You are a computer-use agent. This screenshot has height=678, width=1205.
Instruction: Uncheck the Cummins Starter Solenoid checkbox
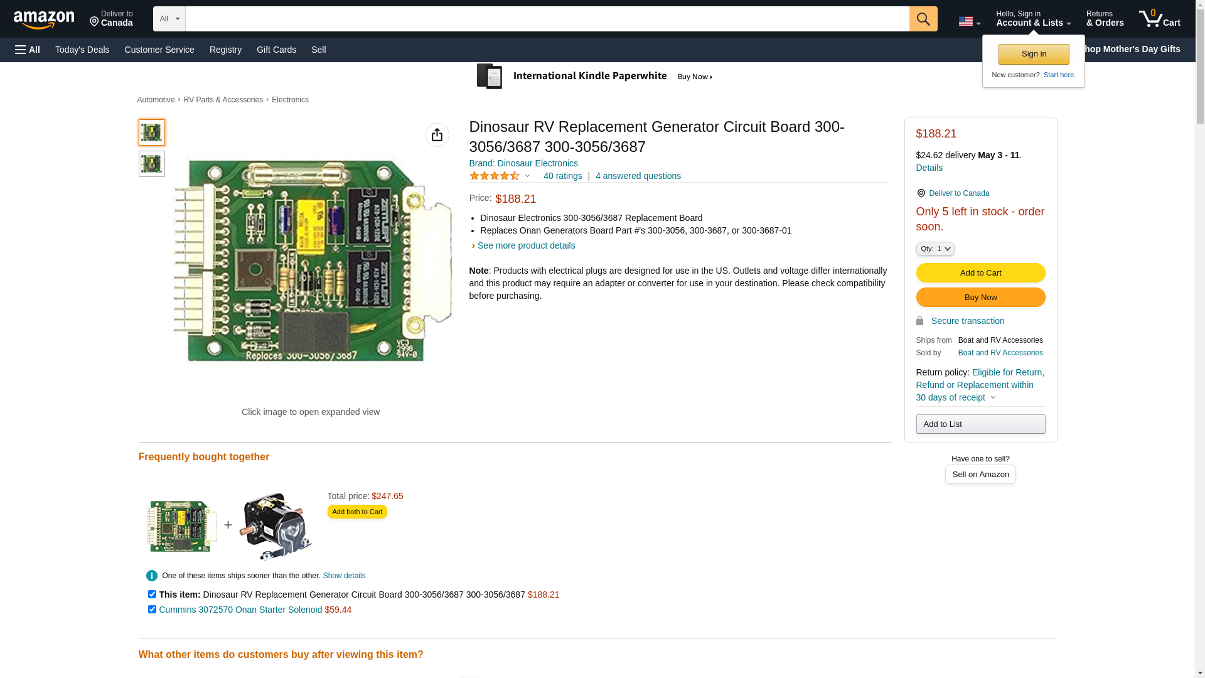[x=152, y=609]
